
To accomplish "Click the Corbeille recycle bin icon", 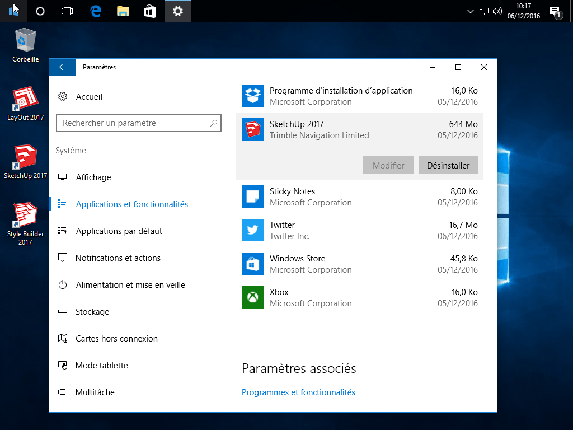I will (25, 41).
